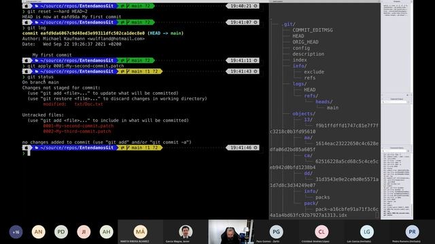Click the 'HEAD is now at eafd9da' line
Image resolution: width=435 pixels, height=244 pixels.
[71, 17]
